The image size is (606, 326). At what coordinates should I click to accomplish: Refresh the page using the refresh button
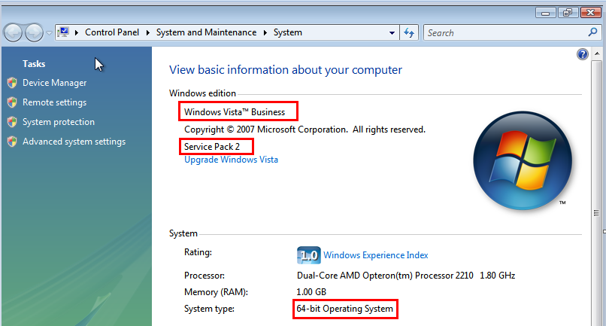click(409, 32)
